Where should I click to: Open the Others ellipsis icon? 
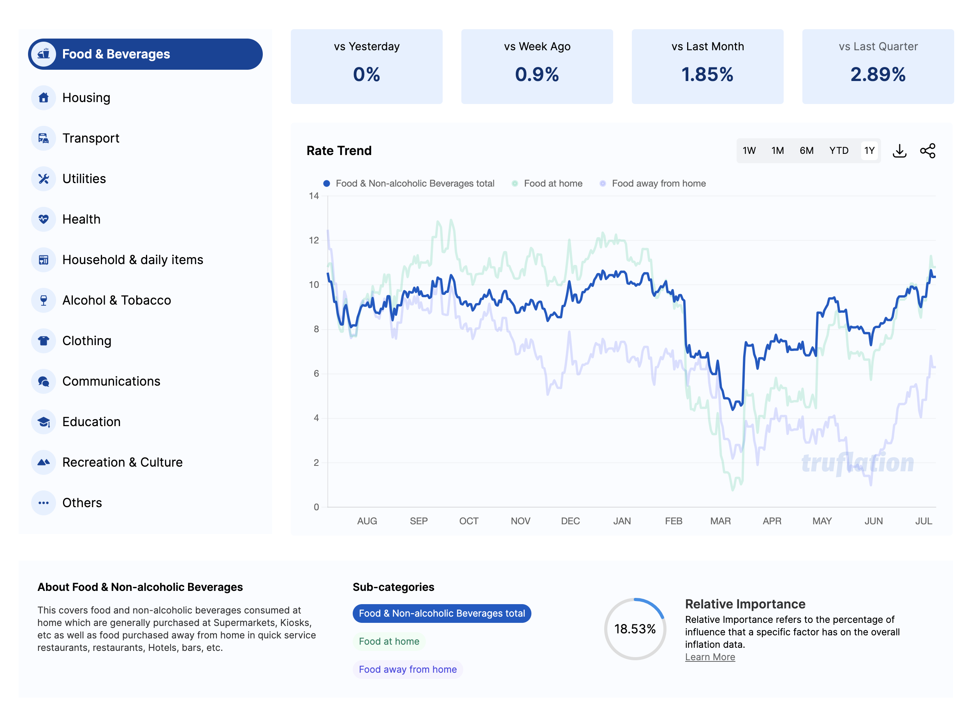(x=44, y=503)
